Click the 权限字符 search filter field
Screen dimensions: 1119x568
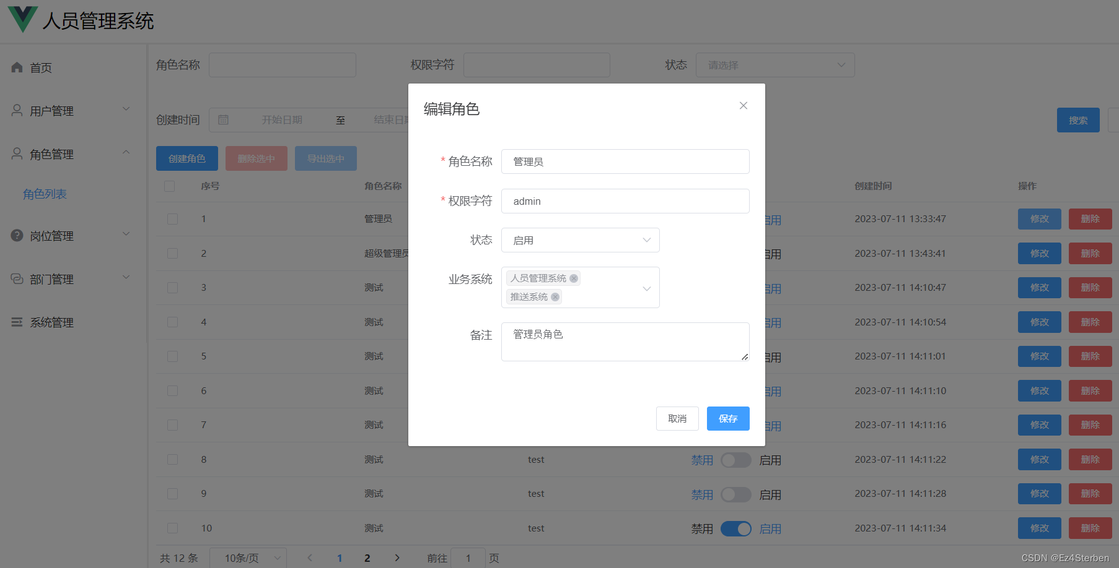coord(537,65)
